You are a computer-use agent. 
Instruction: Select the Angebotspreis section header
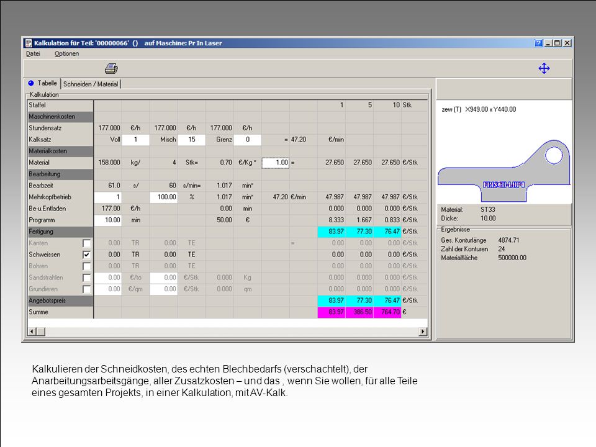[60, 300]
